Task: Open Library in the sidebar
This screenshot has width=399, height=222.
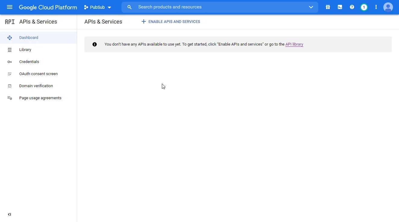Action: (38, 50)
